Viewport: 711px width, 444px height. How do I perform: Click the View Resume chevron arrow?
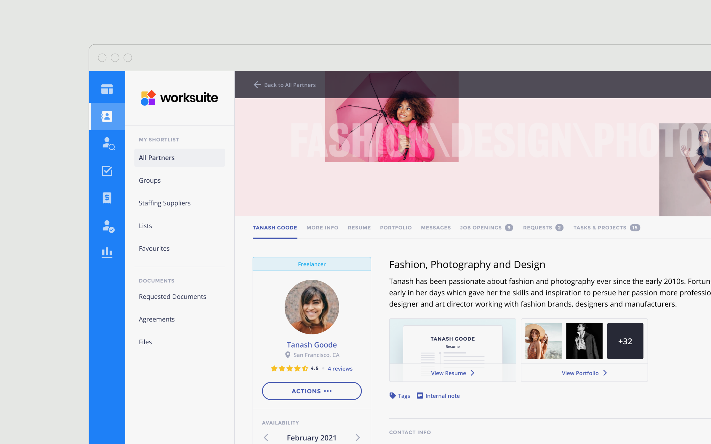click(473, 373)
